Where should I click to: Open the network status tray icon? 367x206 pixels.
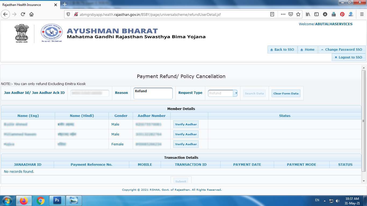click(x=331, y=201)
